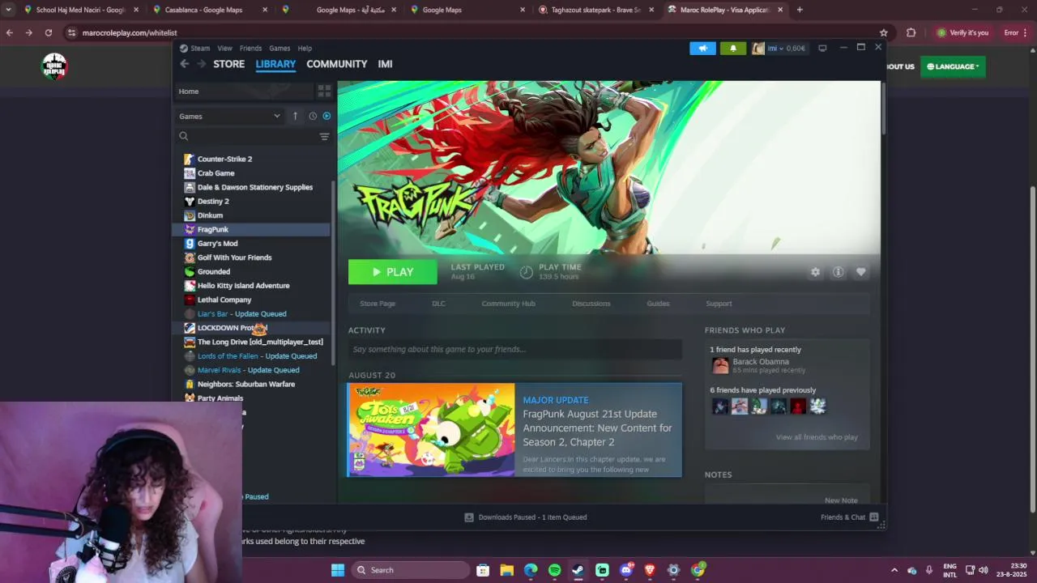Open FragPunk Community Hub link

508,304
